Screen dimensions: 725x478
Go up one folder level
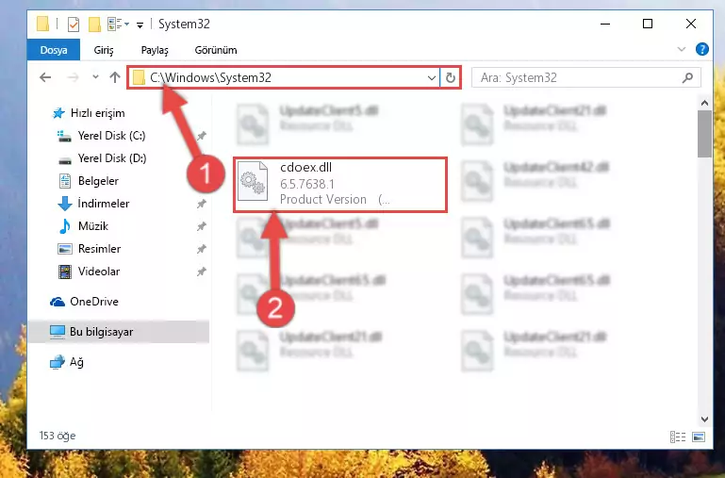click(115, 77)
